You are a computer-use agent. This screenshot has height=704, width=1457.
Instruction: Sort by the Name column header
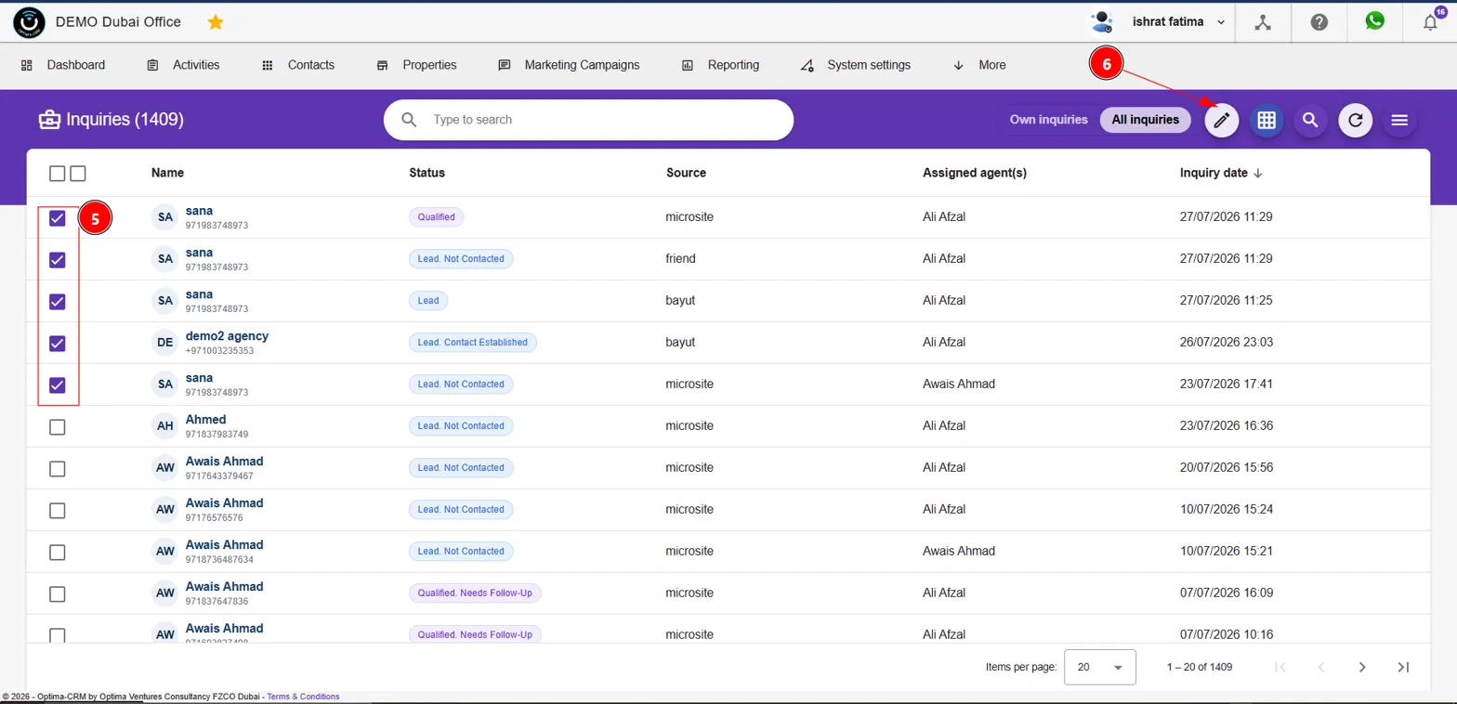(167, 173)
